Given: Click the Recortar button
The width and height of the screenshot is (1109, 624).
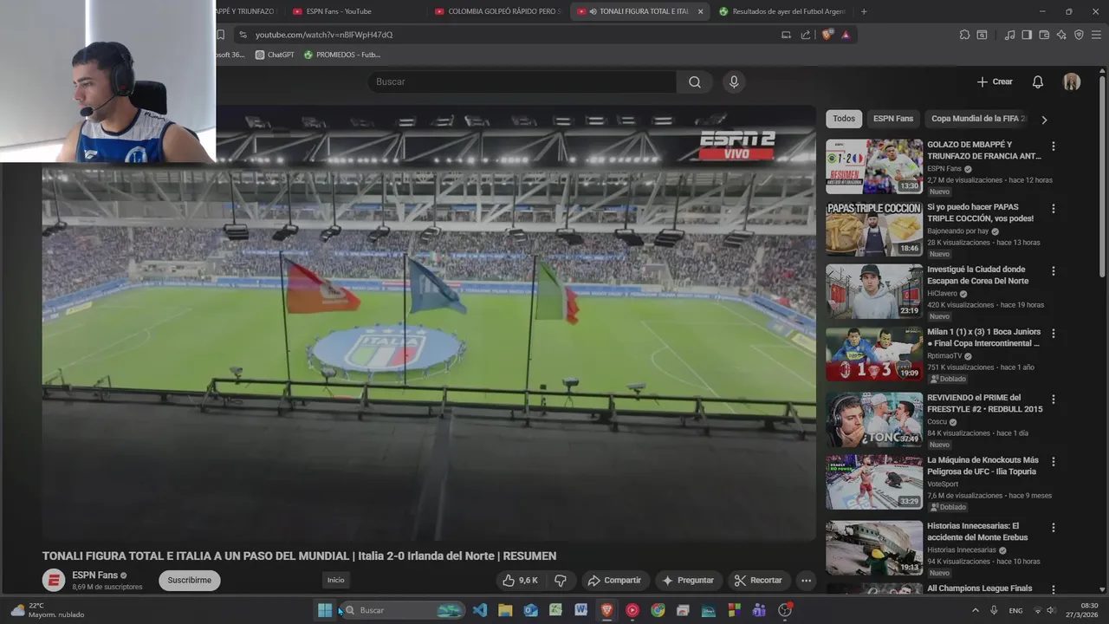Looking at the screenshot, I should click(757, 581).
